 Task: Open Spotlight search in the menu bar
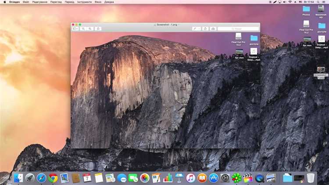[318, 2]
